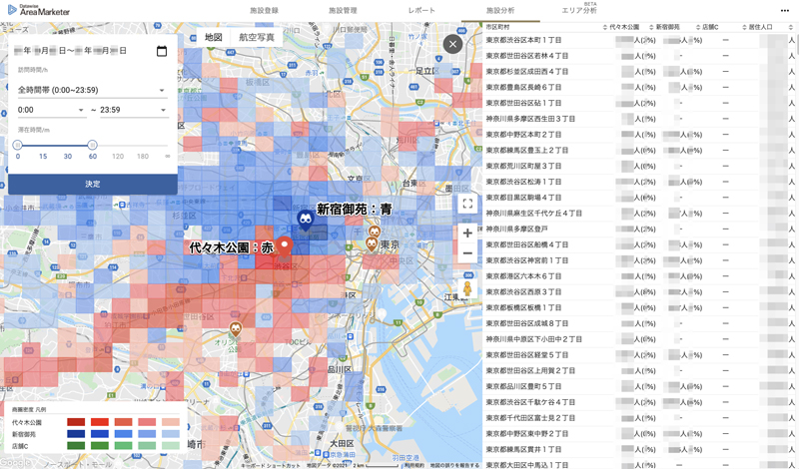Image resolution: width=799 pixels, height=469 pixels.
Task: Click 地図の誤りを報告する link
Action: tap(454, 465)
